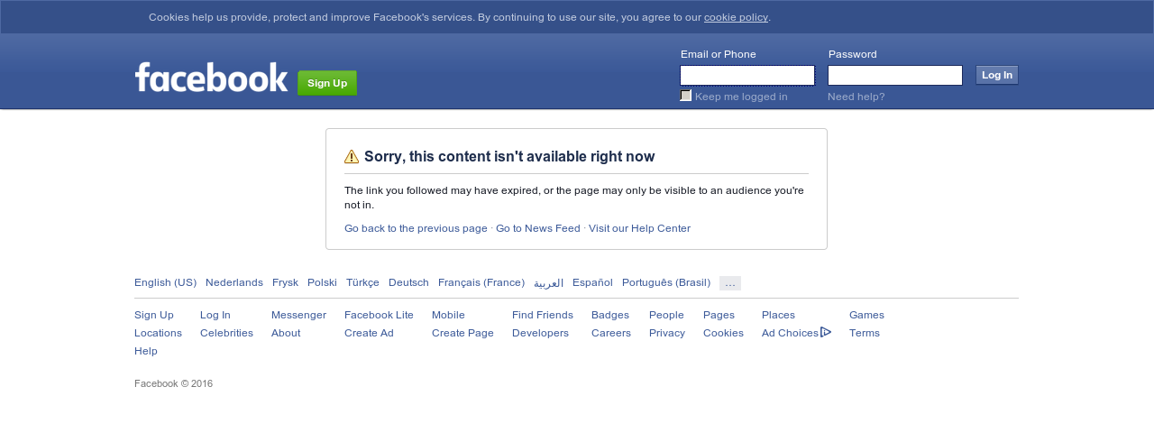
Task: Click the Ad Choices triangle icon
Action: (x=826, y=332)
